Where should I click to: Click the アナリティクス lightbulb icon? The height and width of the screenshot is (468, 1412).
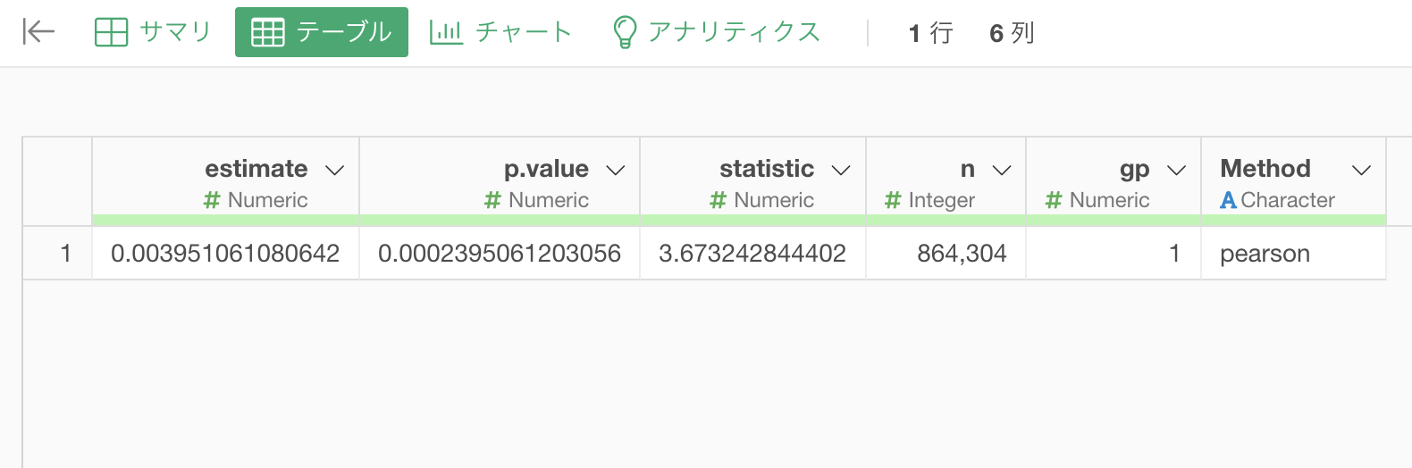point(625,32)
